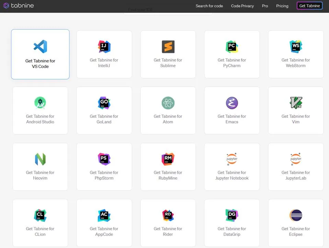Select the Get Tabnine for Rider card
This screenshot has width=329, height=248.
[x=168, y=223]
